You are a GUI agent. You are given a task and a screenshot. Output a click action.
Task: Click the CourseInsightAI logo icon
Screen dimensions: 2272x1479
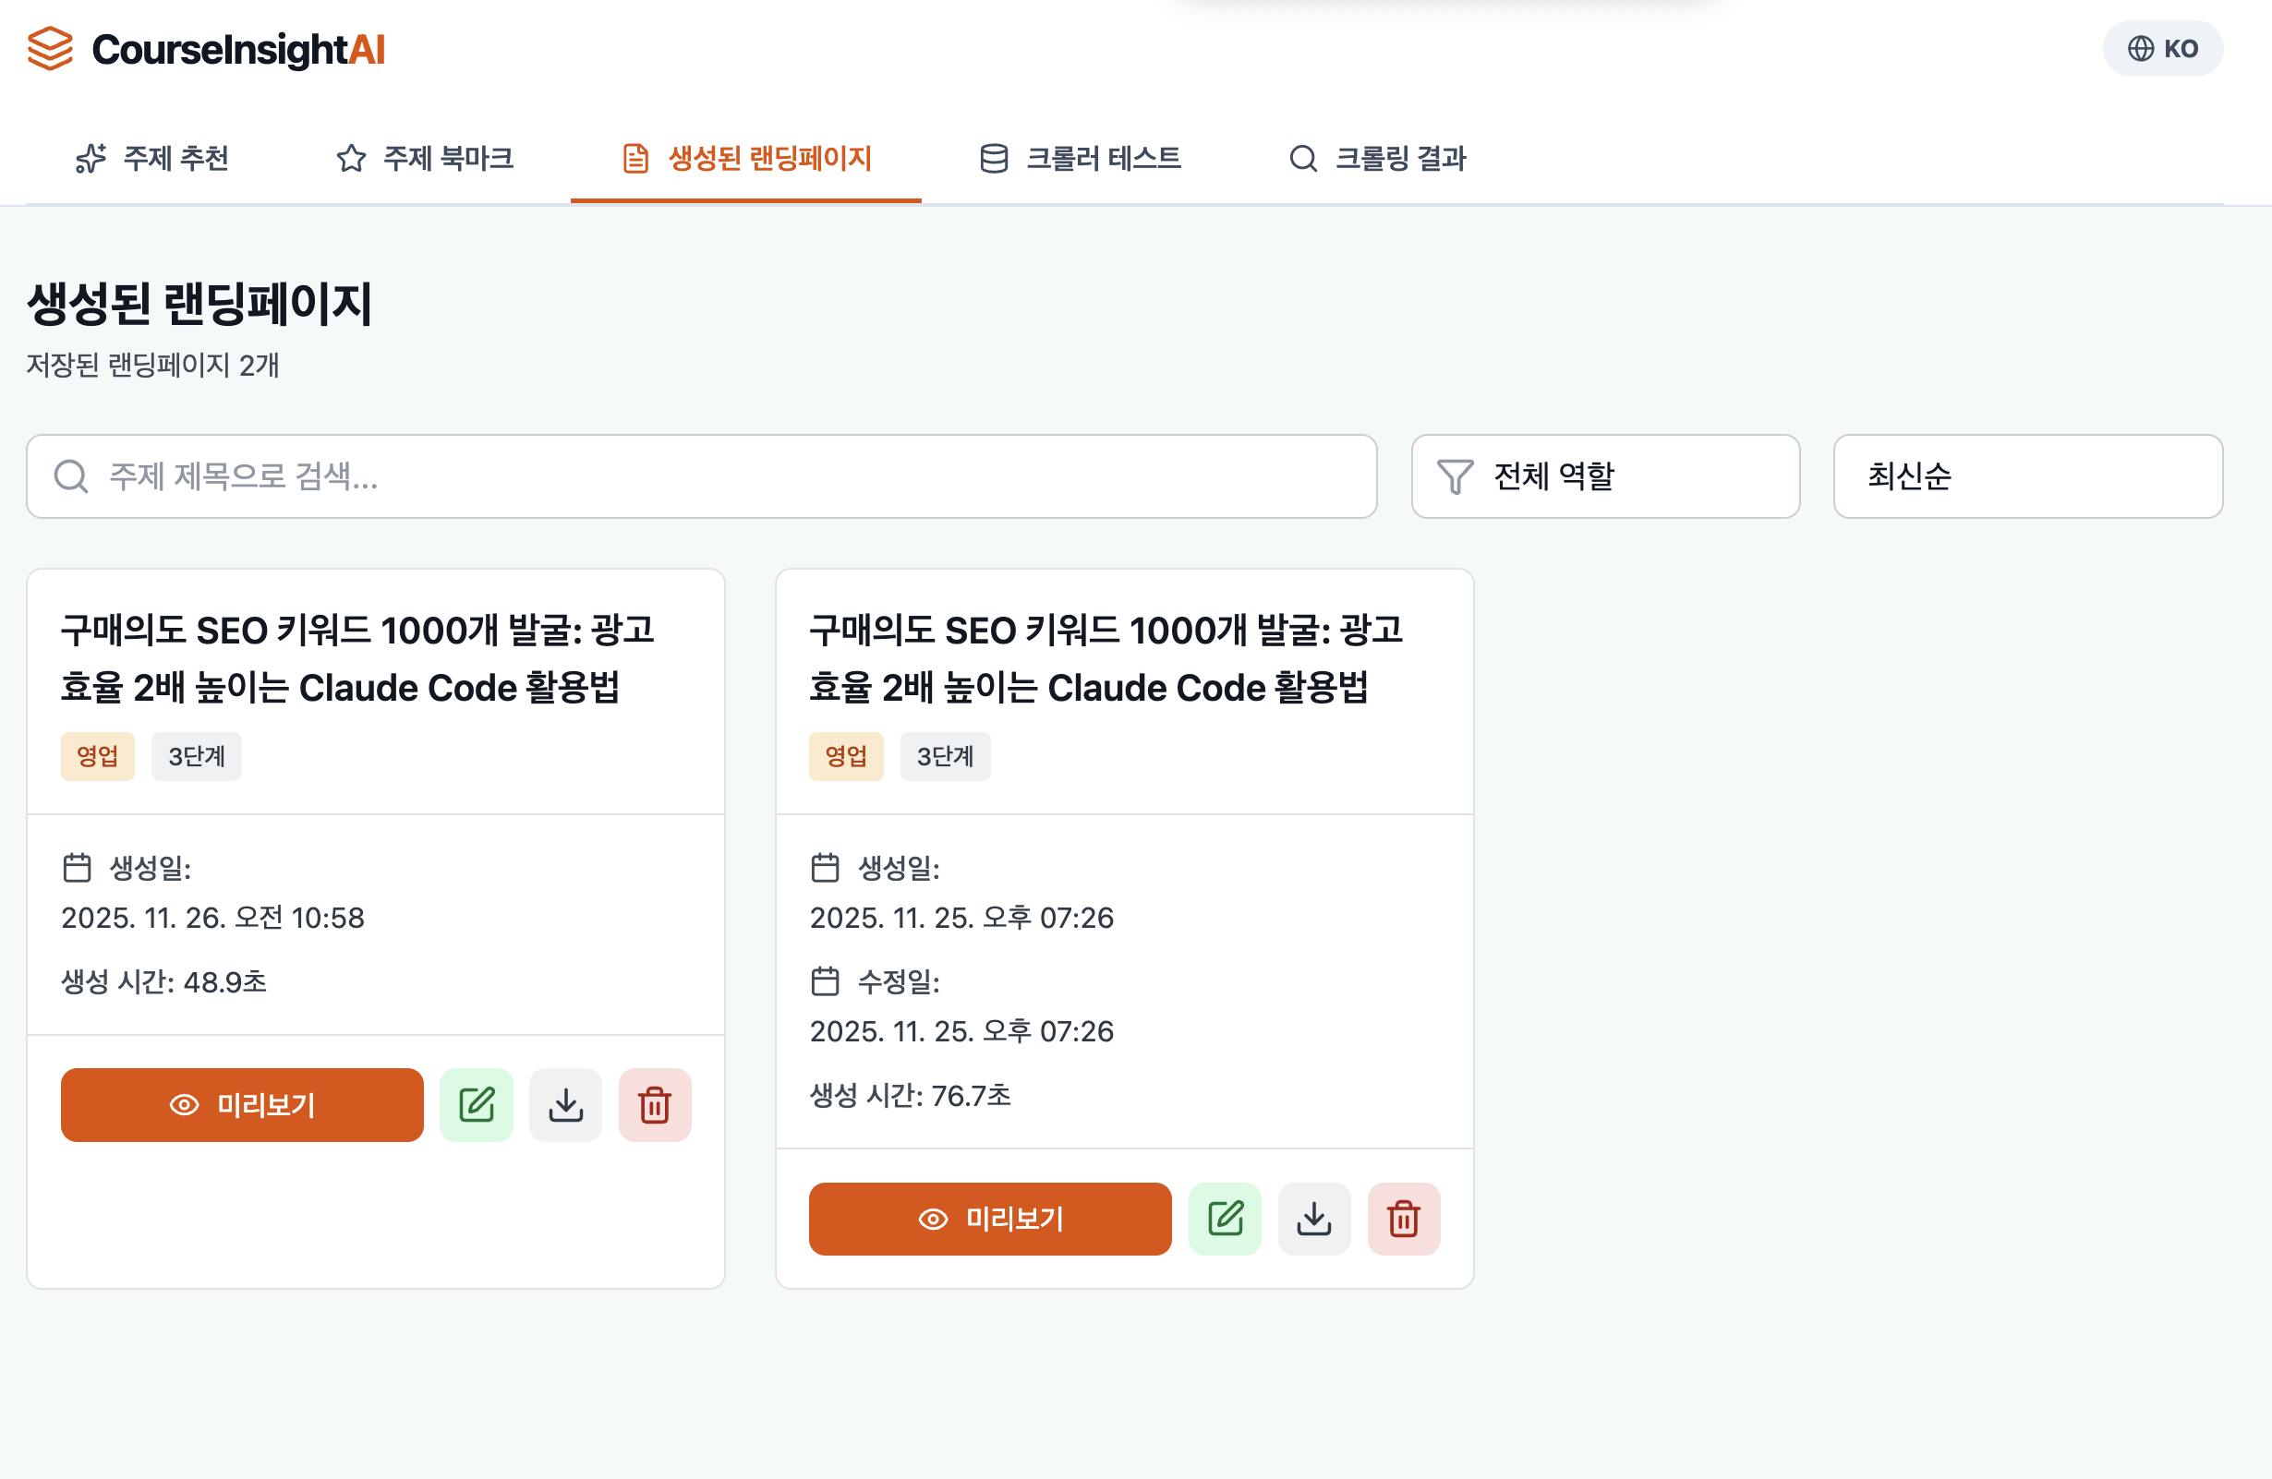point(51,49)
